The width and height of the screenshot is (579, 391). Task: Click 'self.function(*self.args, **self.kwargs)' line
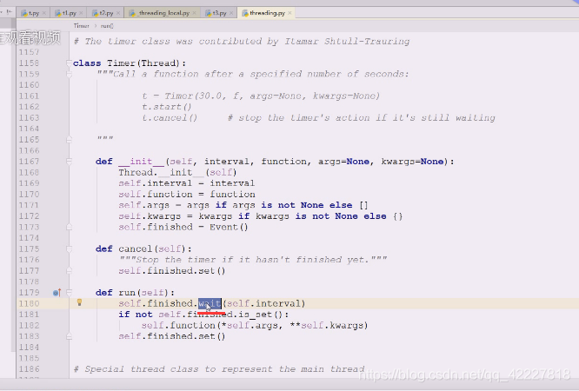click(255, 325)
